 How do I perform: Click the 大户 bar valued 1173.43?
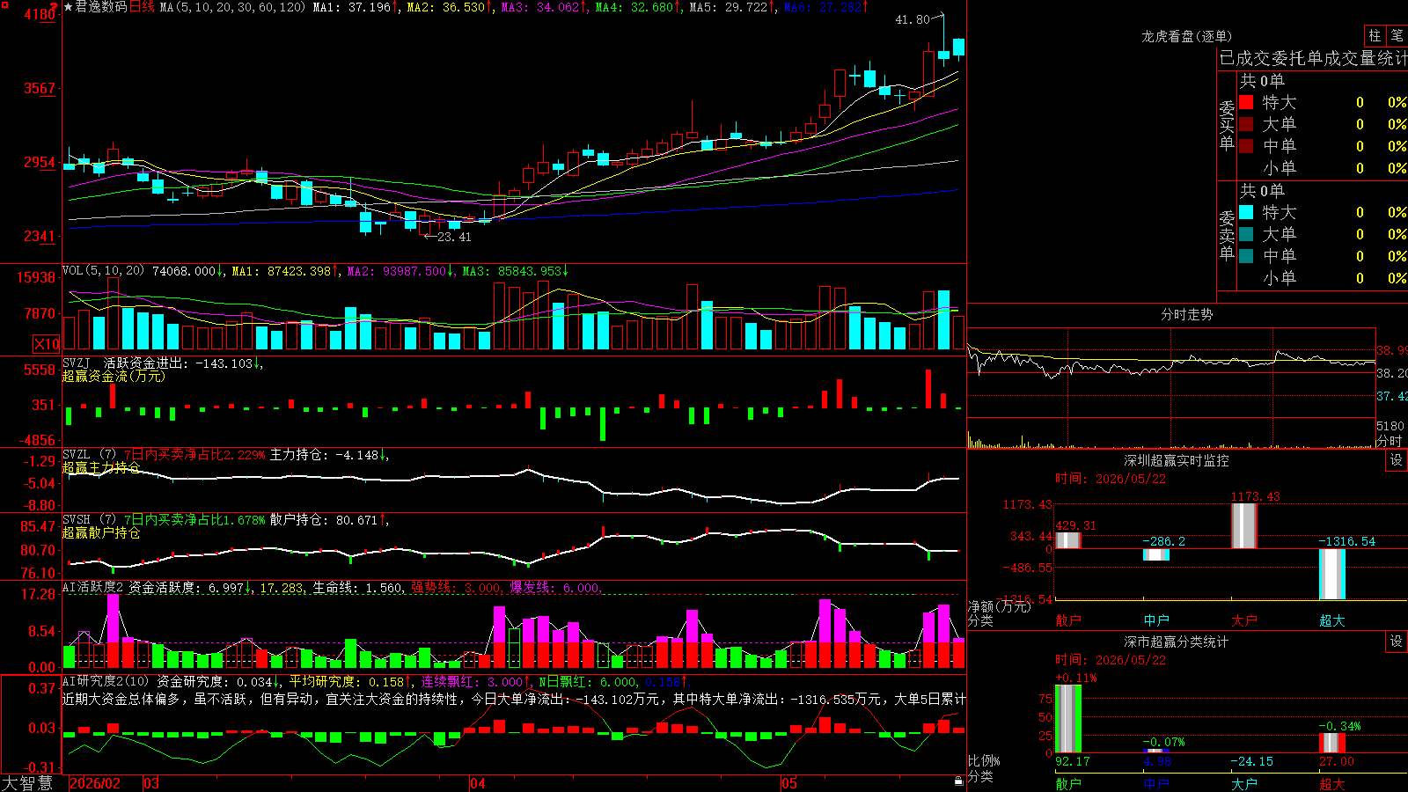click(x=1244, y=526)
